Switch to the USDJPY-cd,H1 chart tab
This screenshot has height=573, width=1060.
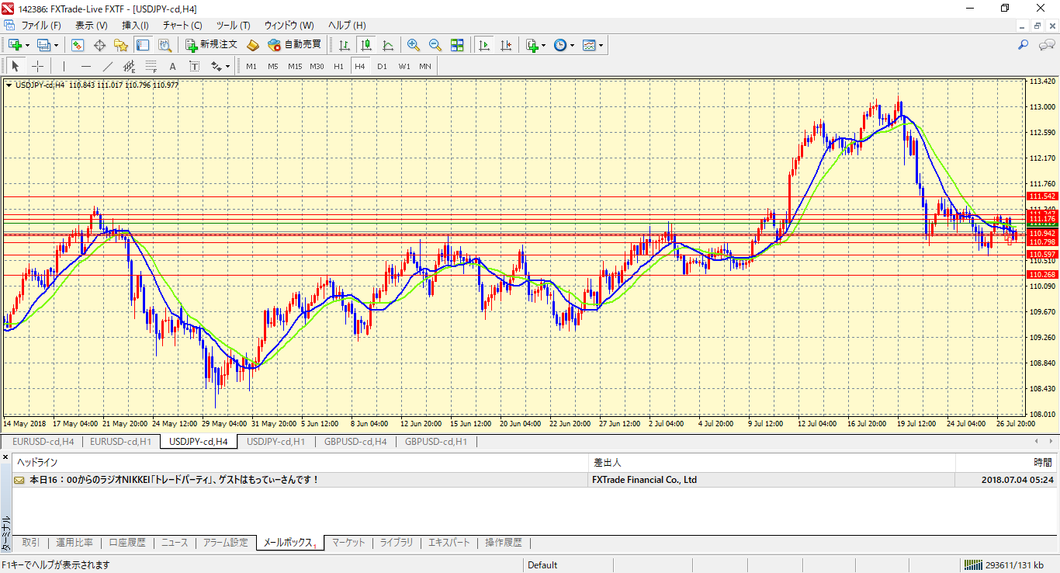click(275, 442)
